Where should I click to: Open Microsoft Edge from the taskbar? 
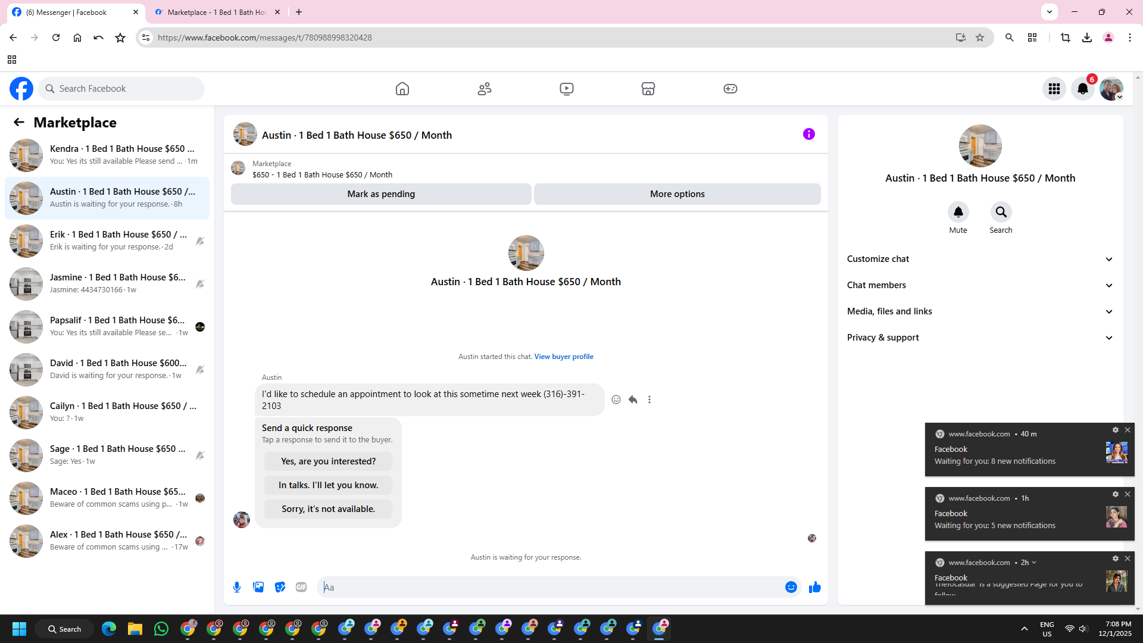(109, 629)
